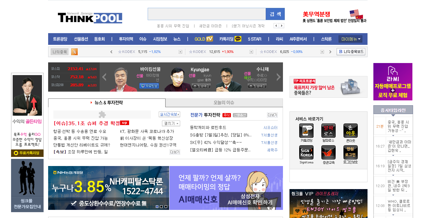Remove the KODEX 5,115 ticker item
The image size is (442, 218).
(180, 52)
